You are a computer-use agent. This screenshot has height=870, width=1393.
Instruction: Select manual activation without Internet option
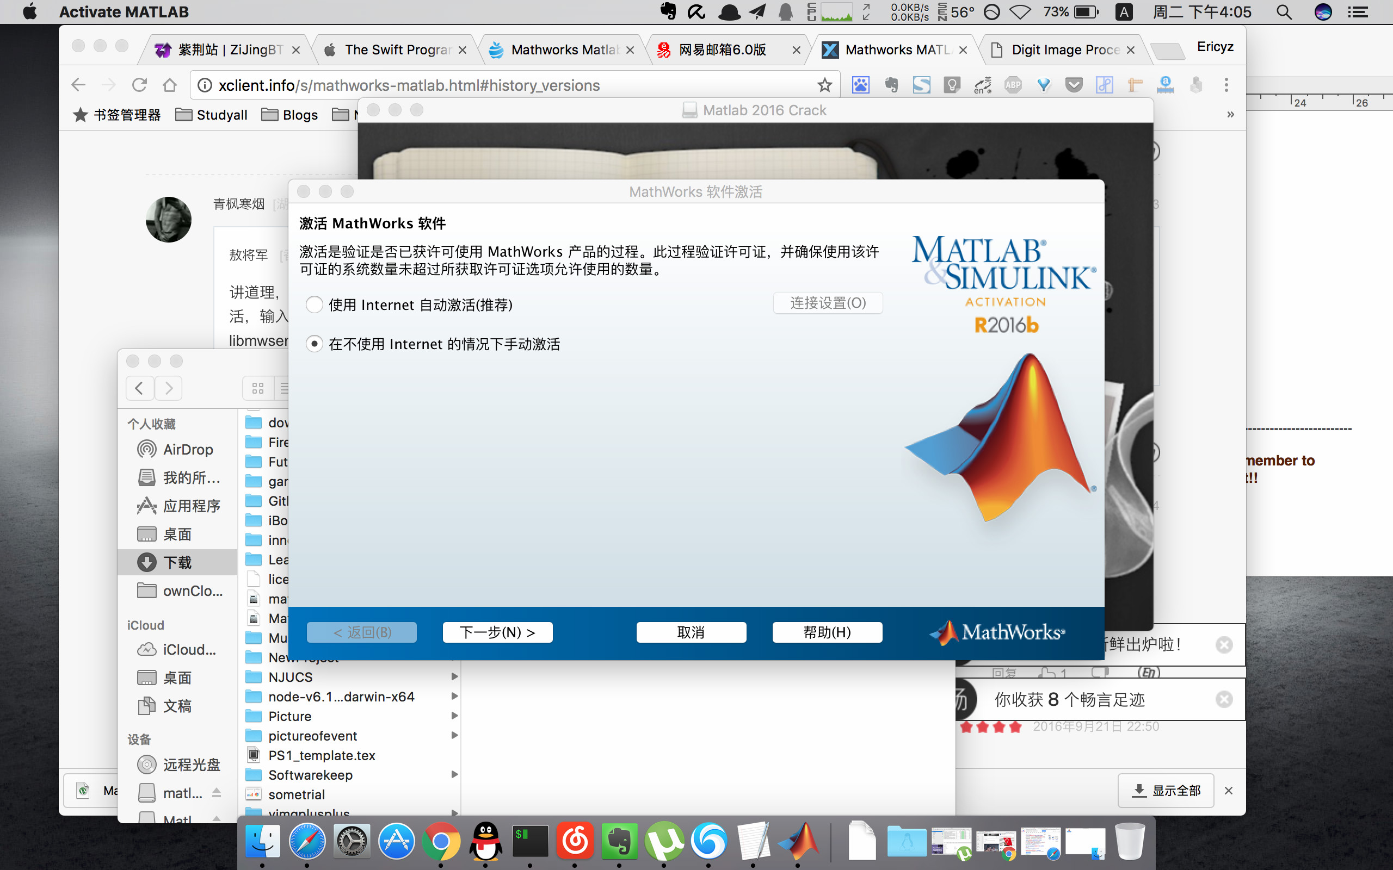click(x=315, y=344)
